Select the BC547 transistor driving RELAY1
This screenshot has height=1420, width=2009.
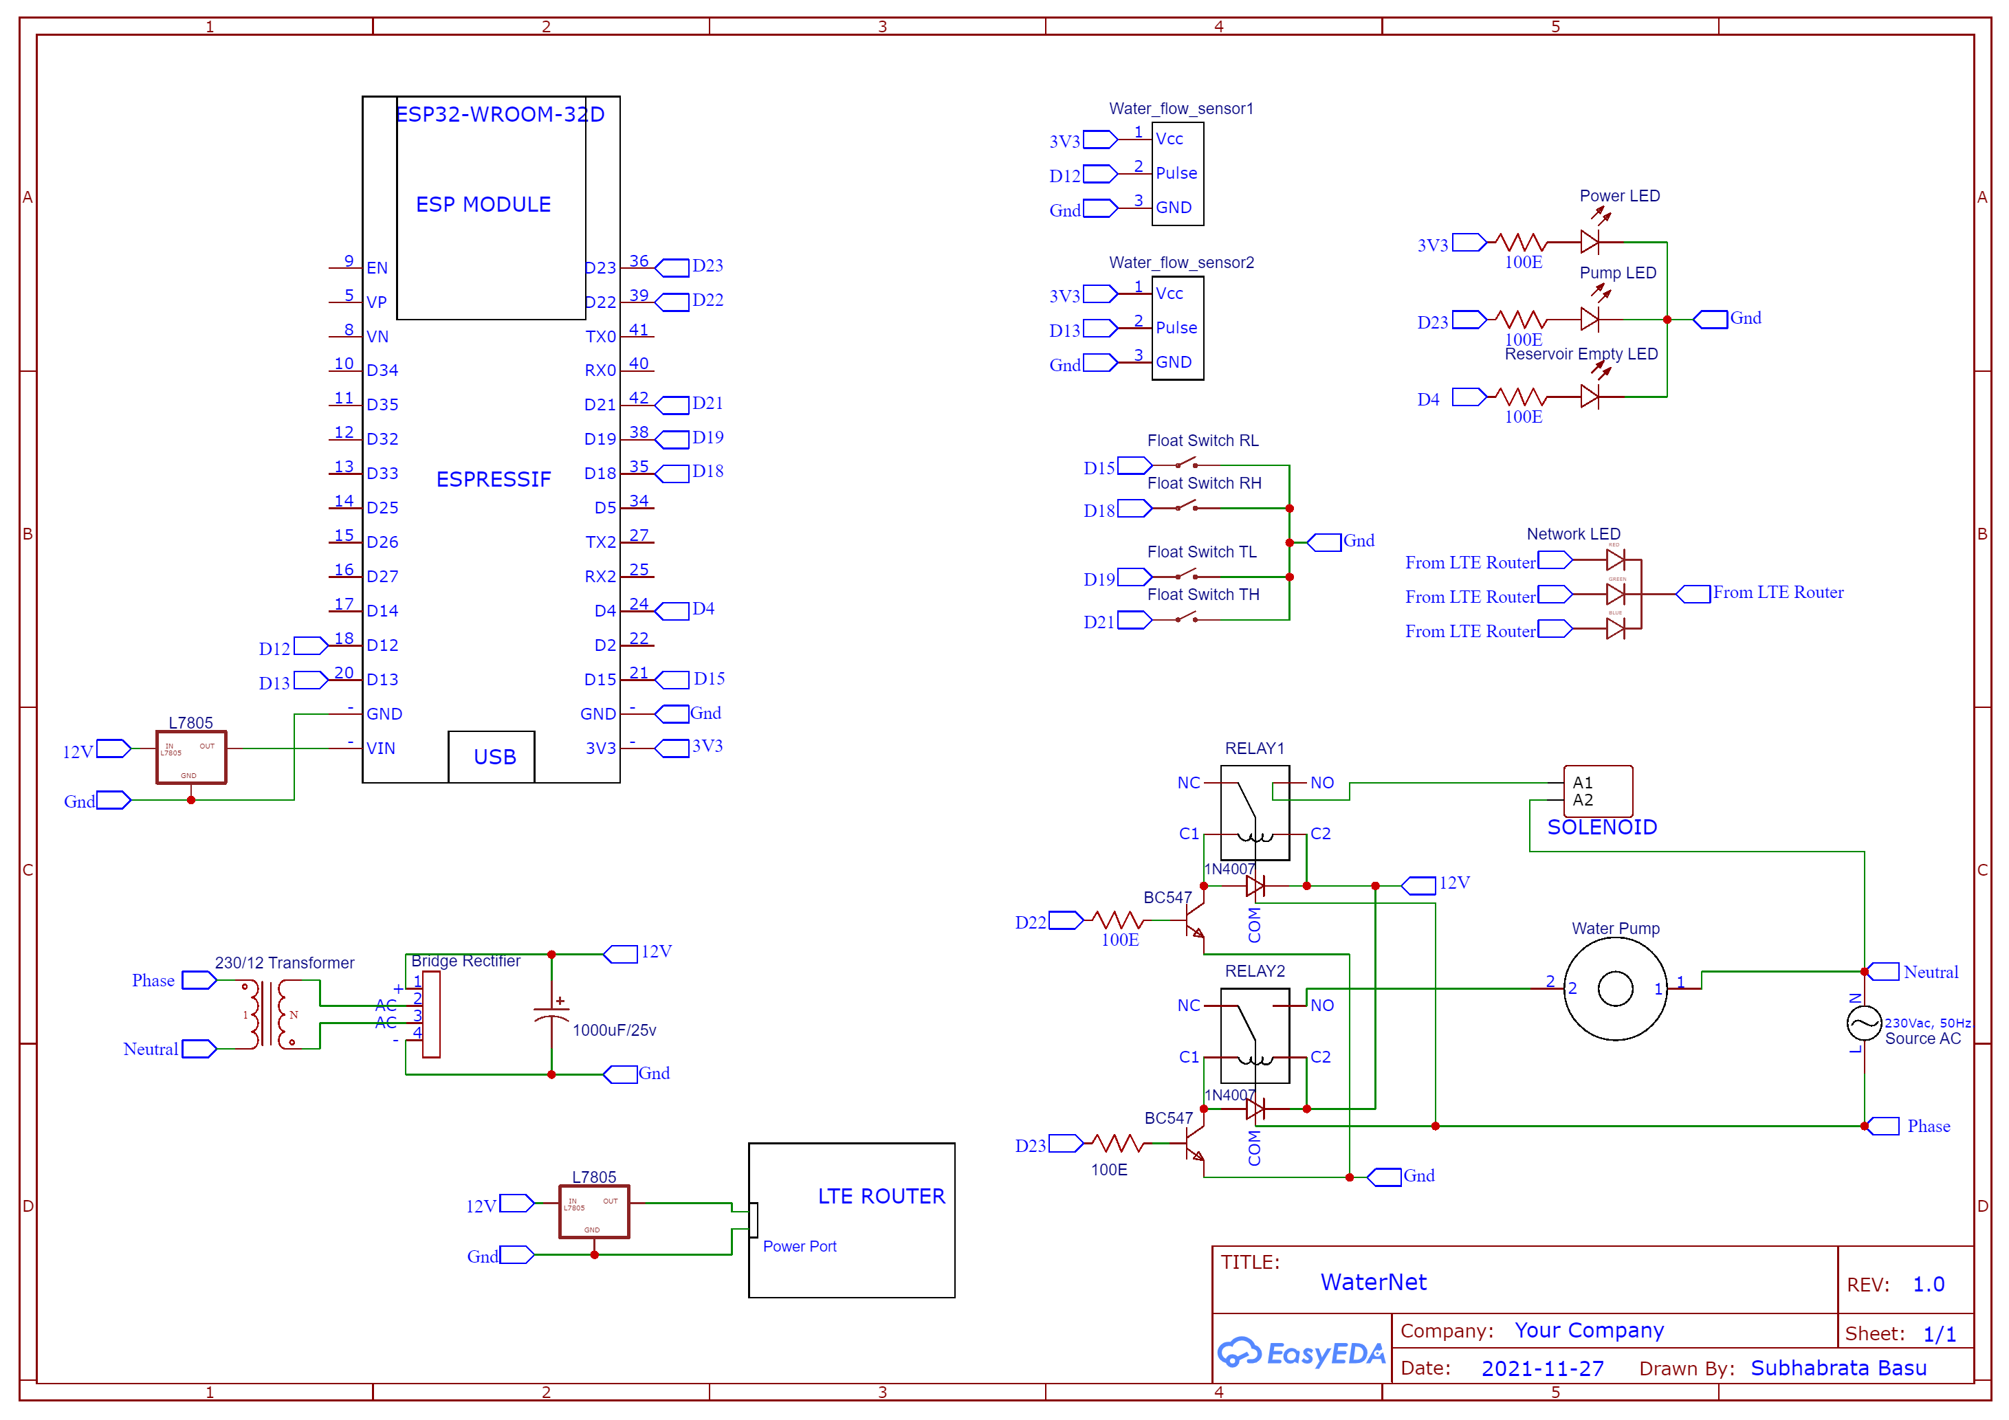click(1194, 920)
